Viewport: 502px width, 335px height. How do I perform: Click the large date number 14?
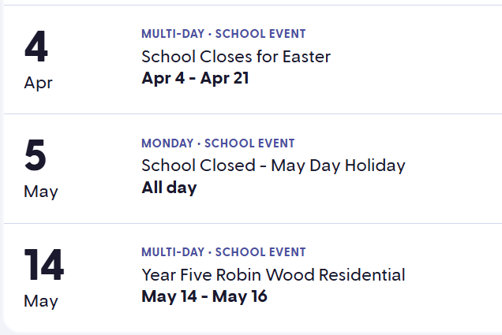(43, 266)
